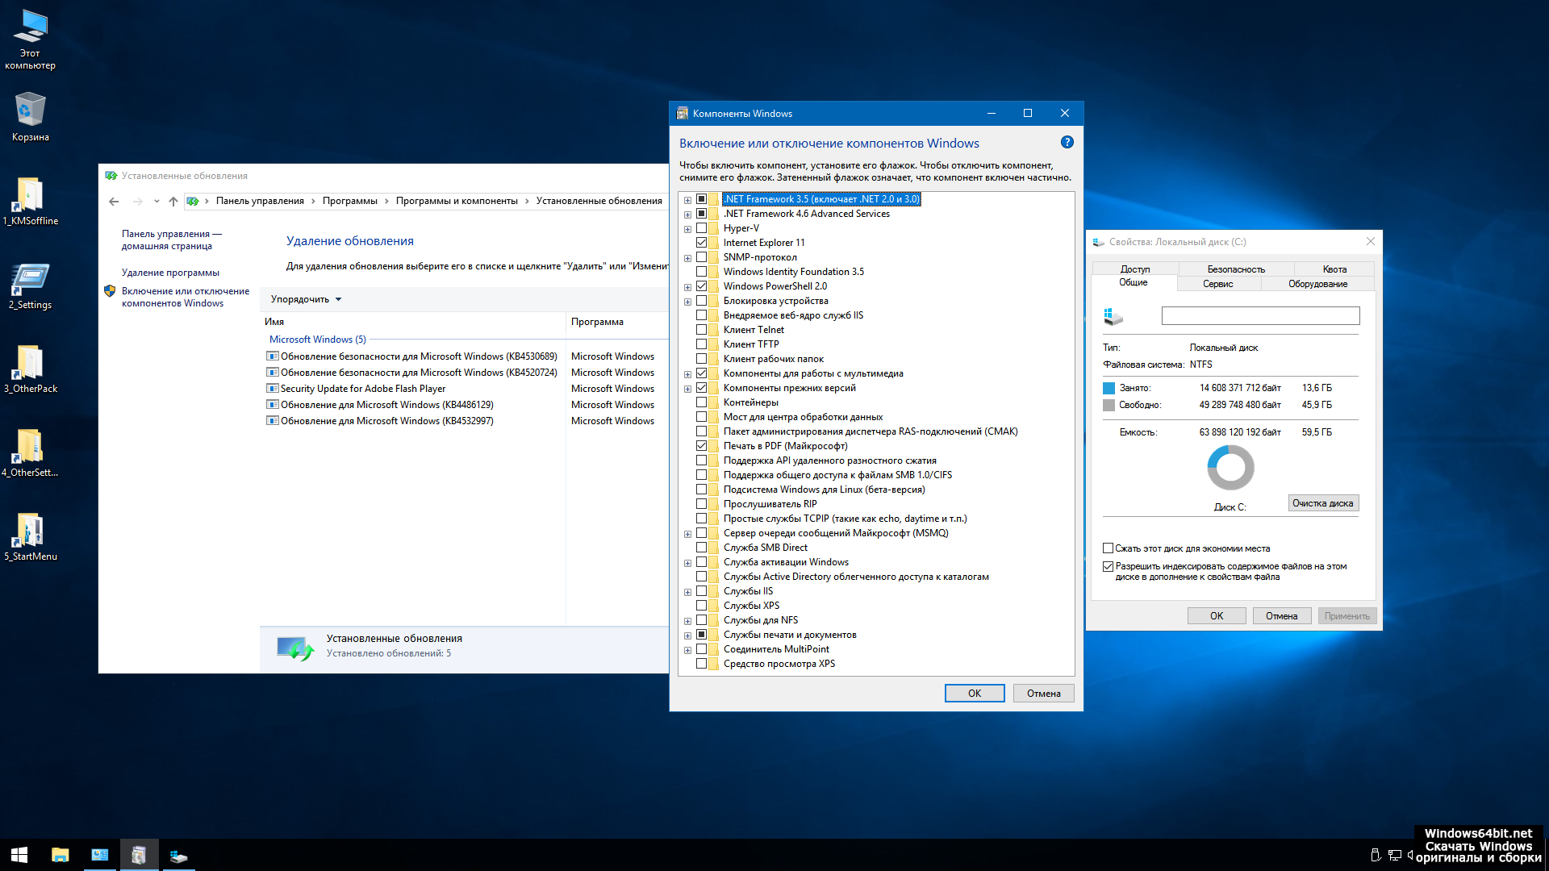Screen dimensions: 1549x871
Task: Open the 2_Settings desktop shortcut
Action: coord(30,285)
